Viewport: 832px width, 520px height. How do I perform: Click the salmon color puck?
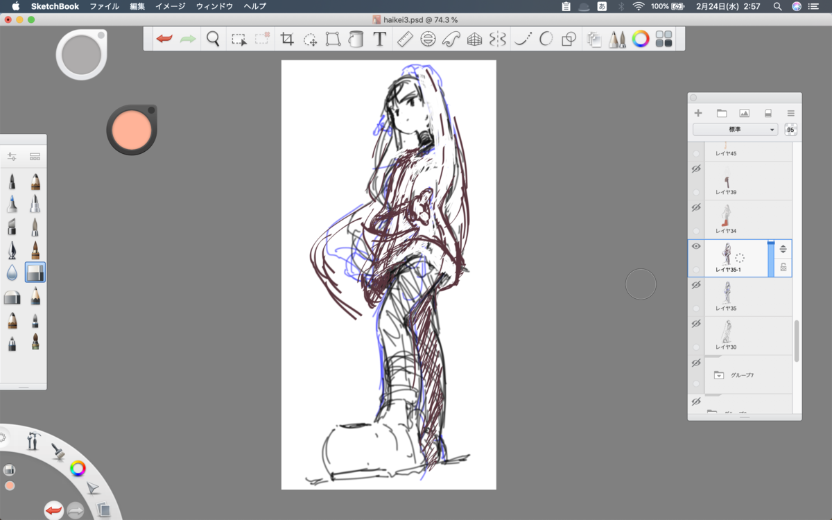(x=131, y=130)
